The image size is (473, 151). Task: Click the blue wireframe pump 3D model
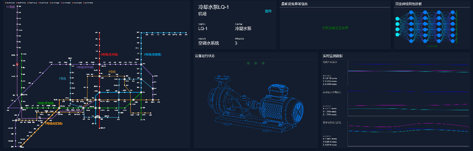point(256,104)
